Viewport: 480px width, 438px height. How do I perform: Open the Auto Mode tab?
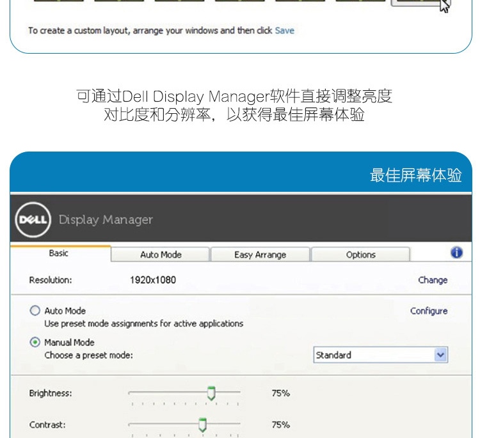[161, 254]
